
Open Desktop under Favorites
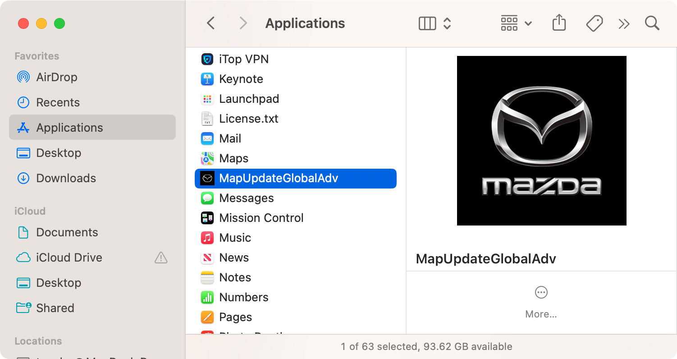point(92,153)
